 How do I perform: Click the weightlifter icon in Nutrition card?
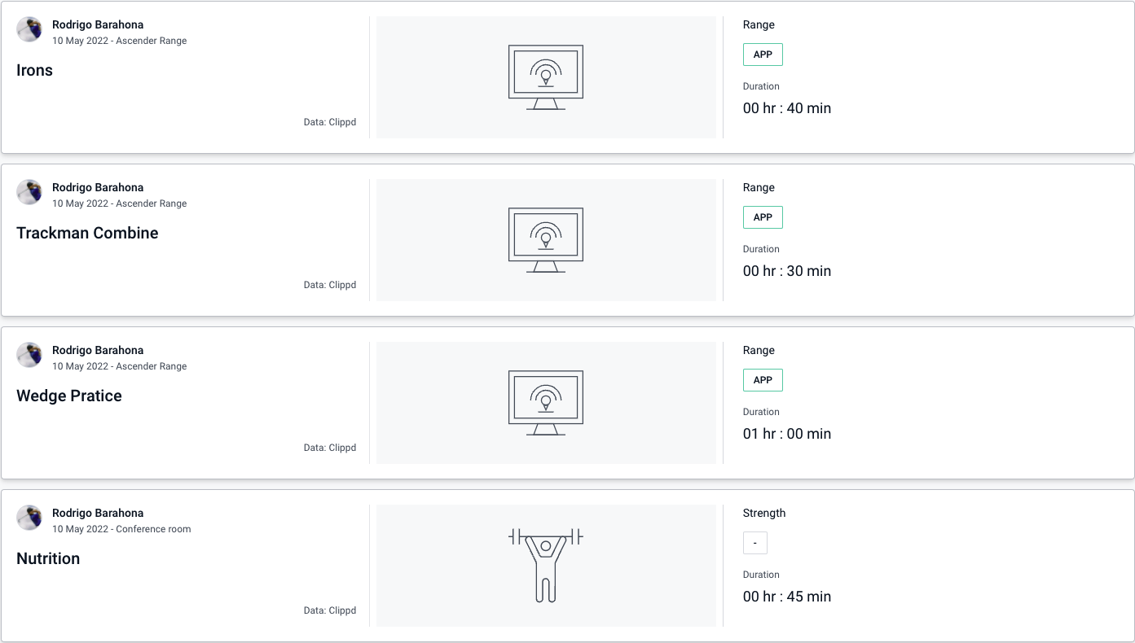coord(546,566)
